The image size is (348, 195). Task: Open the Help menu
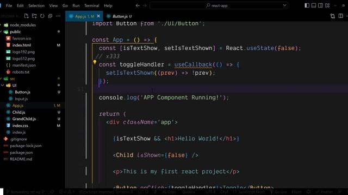(x=108, y=6)
